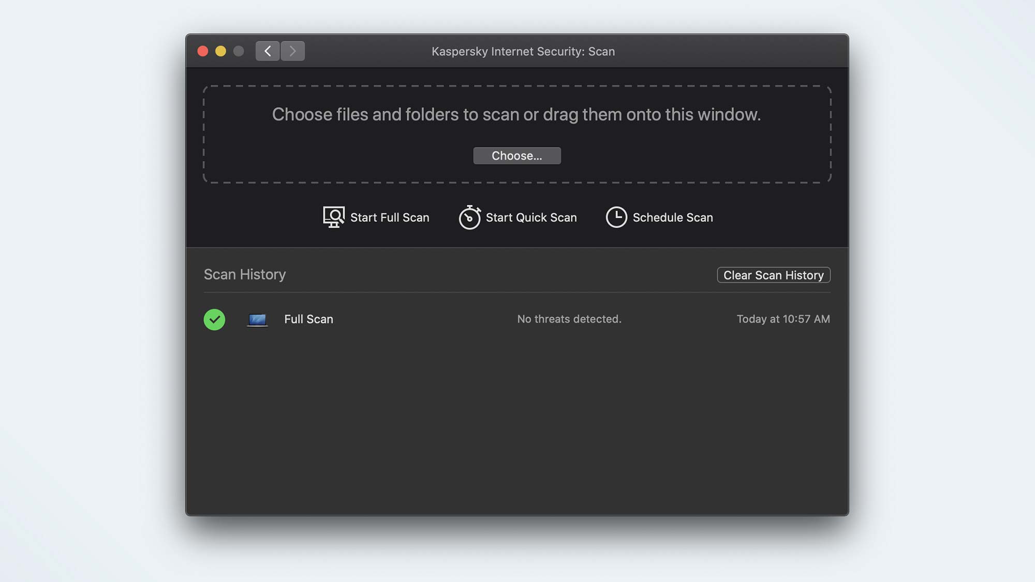Select the Start Quick Scan label
Viewport: 1035px width, 582px height.
pyautogui.click(x=531, y=218)
